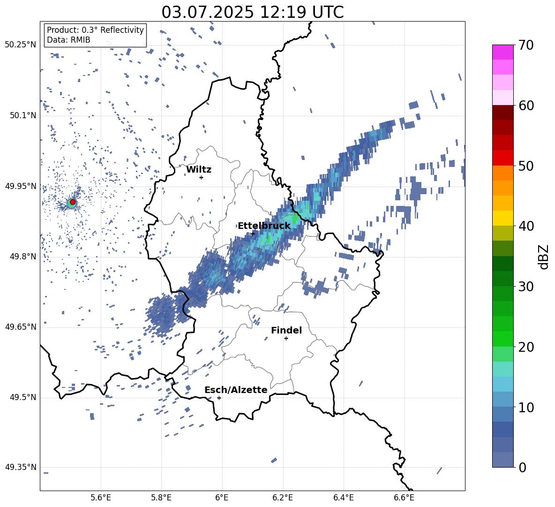
Task: Select the Esch/Alzette city label
Action: pos(236,390)
